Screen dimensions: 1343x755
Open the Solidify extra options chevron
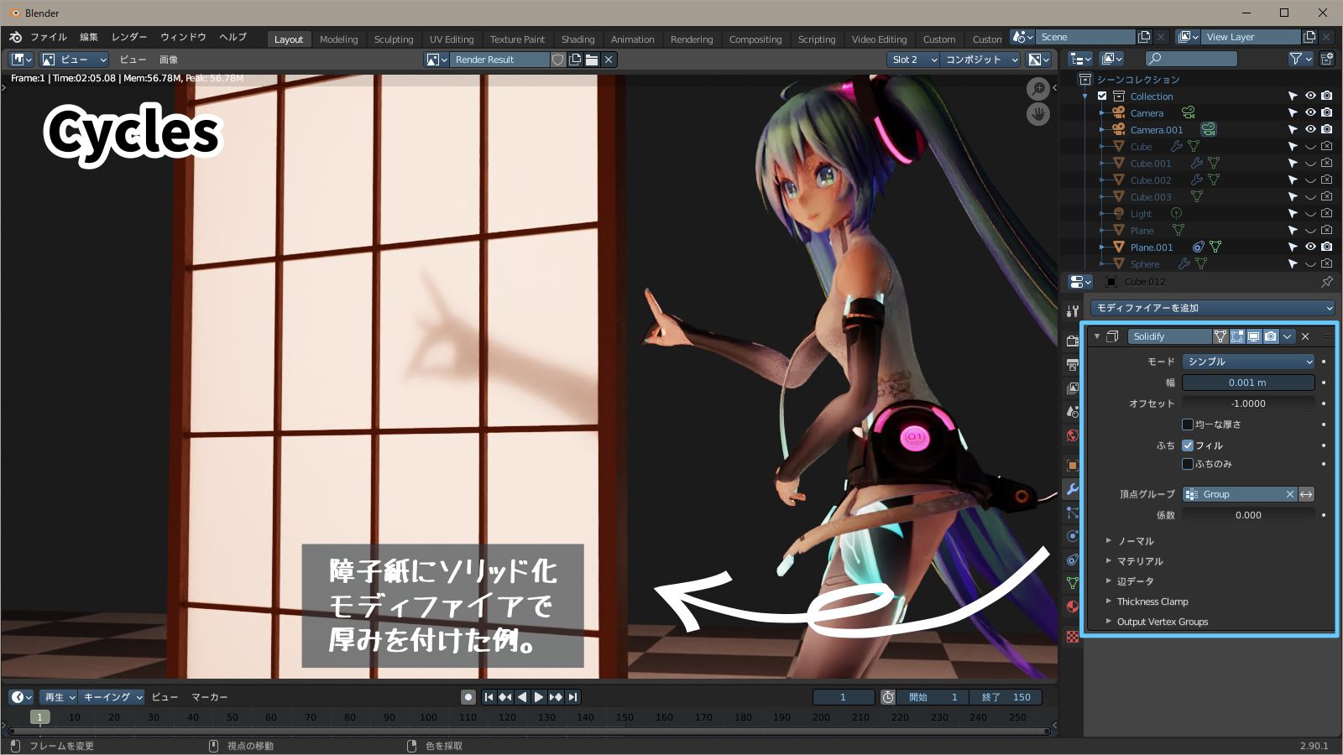coord(1288,336)
